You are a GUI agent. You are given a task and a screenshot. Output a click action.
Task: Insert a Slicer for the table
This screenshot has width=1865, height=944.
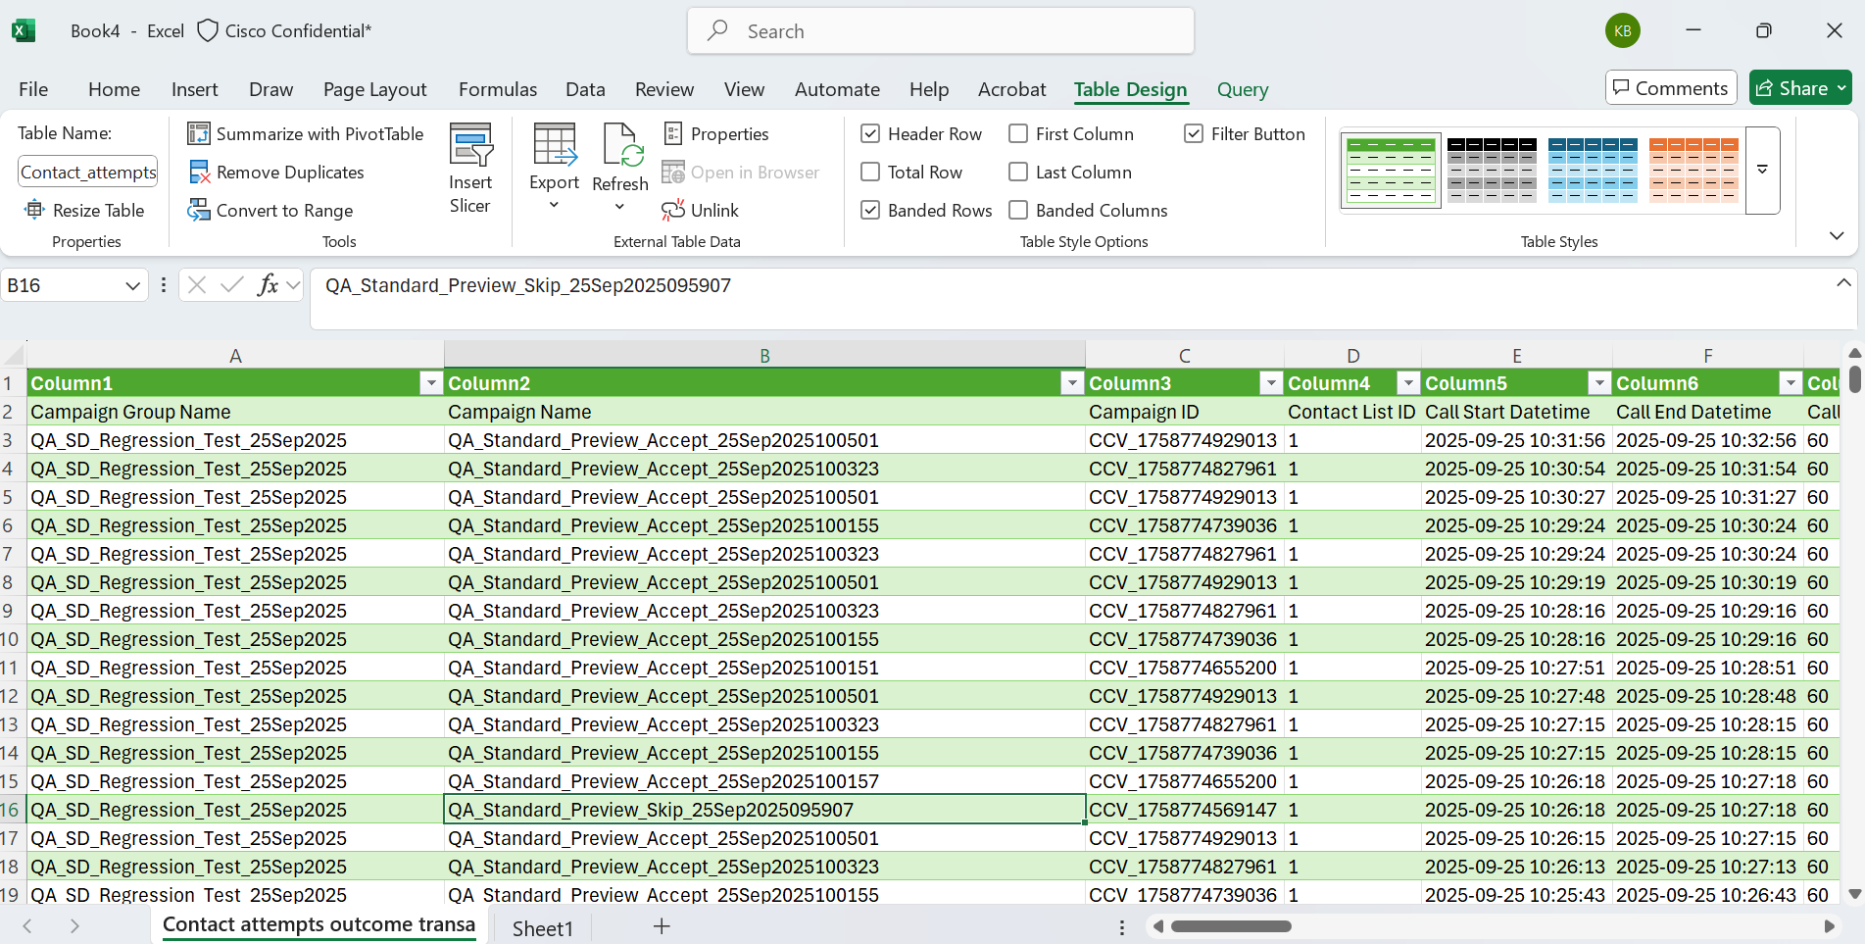coord(470,167)
